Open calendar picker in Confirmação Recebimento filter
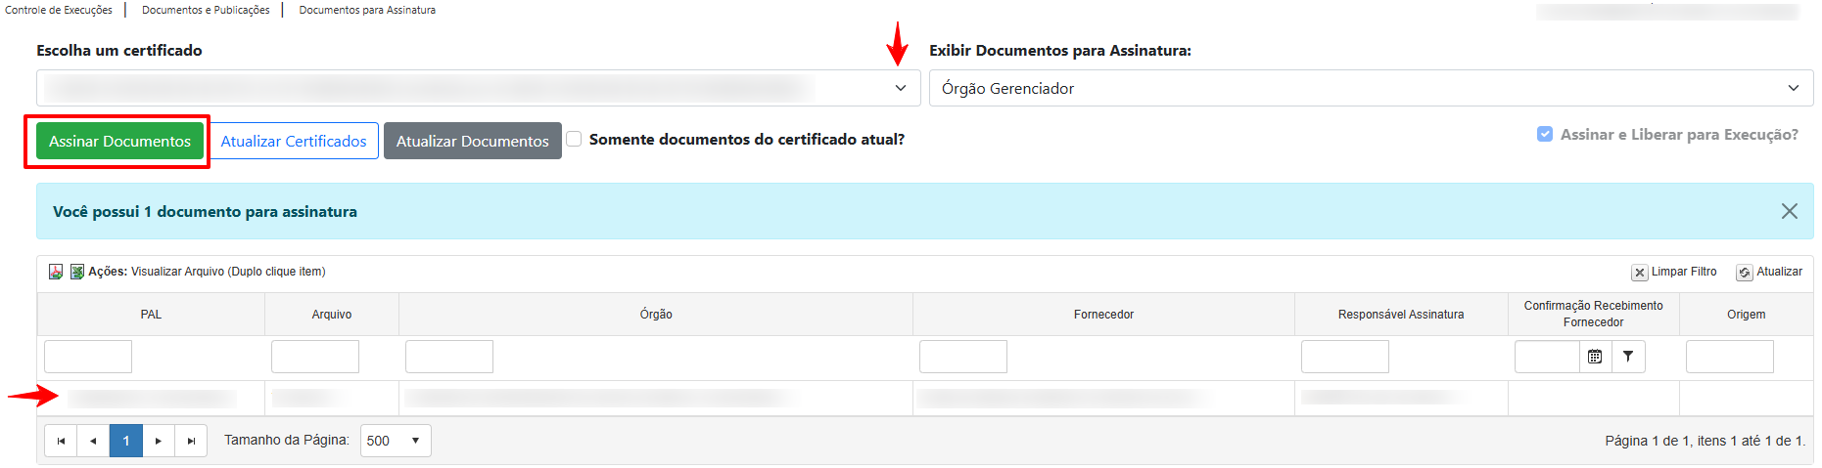Image resolution: width=1822 pixels, height=468 pixels. (x=1595, y=357)
